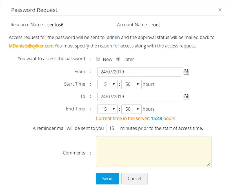The image size is (236, 196).
Task: Open the admin approver link
Action: (x=113, y=37)
